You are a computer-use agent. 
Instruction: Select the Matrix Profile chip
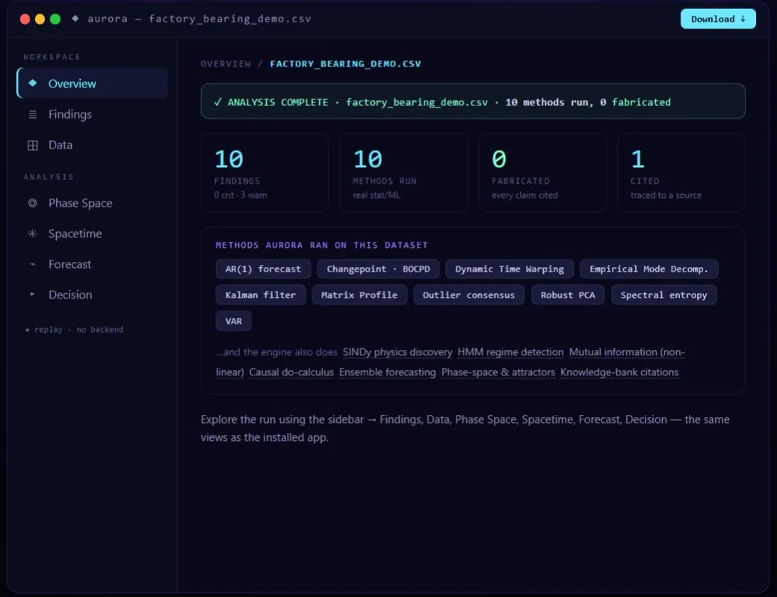[x=359, y=295]
